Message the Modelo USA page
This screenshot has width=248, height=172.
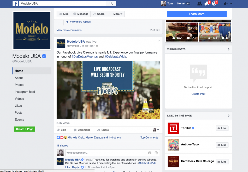pyautogui.click(x=81, y=14)
